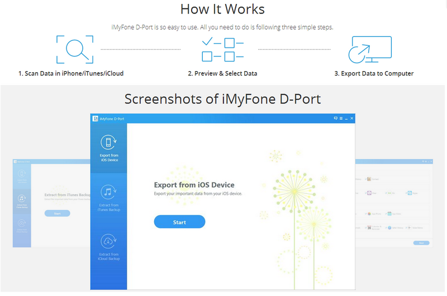
Task: Open Extract from iCloud Backup in center sidebar
Action: pyautogui.click(x=108, y=247)
